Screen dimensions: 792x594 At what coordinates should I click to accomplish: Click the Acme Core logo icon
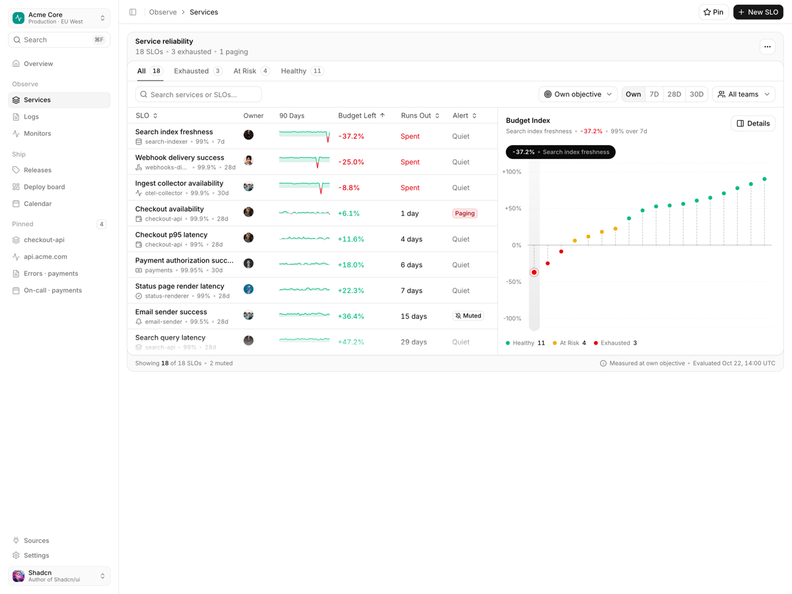[x=18, y=18]
